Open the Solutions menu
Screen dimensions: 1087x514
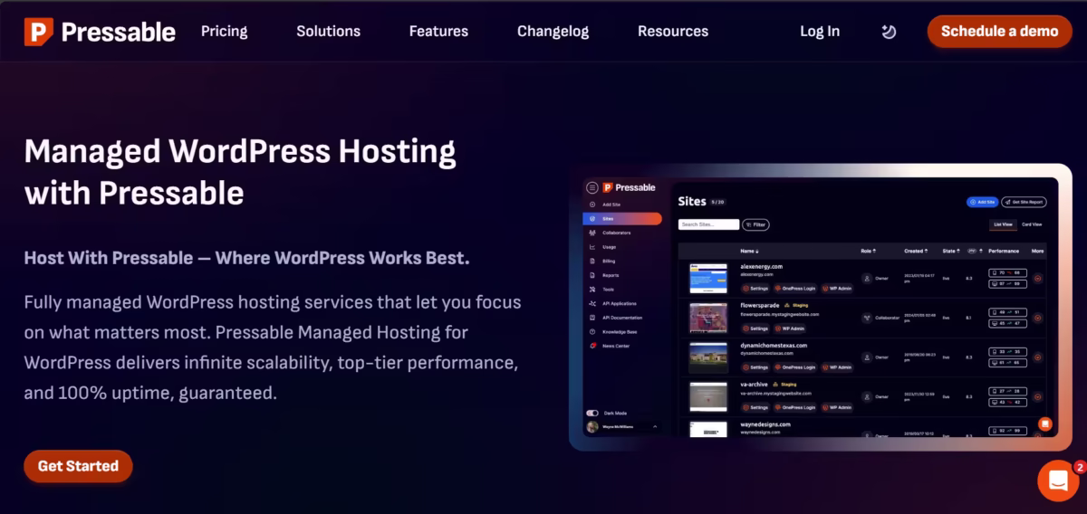[328, 32]
